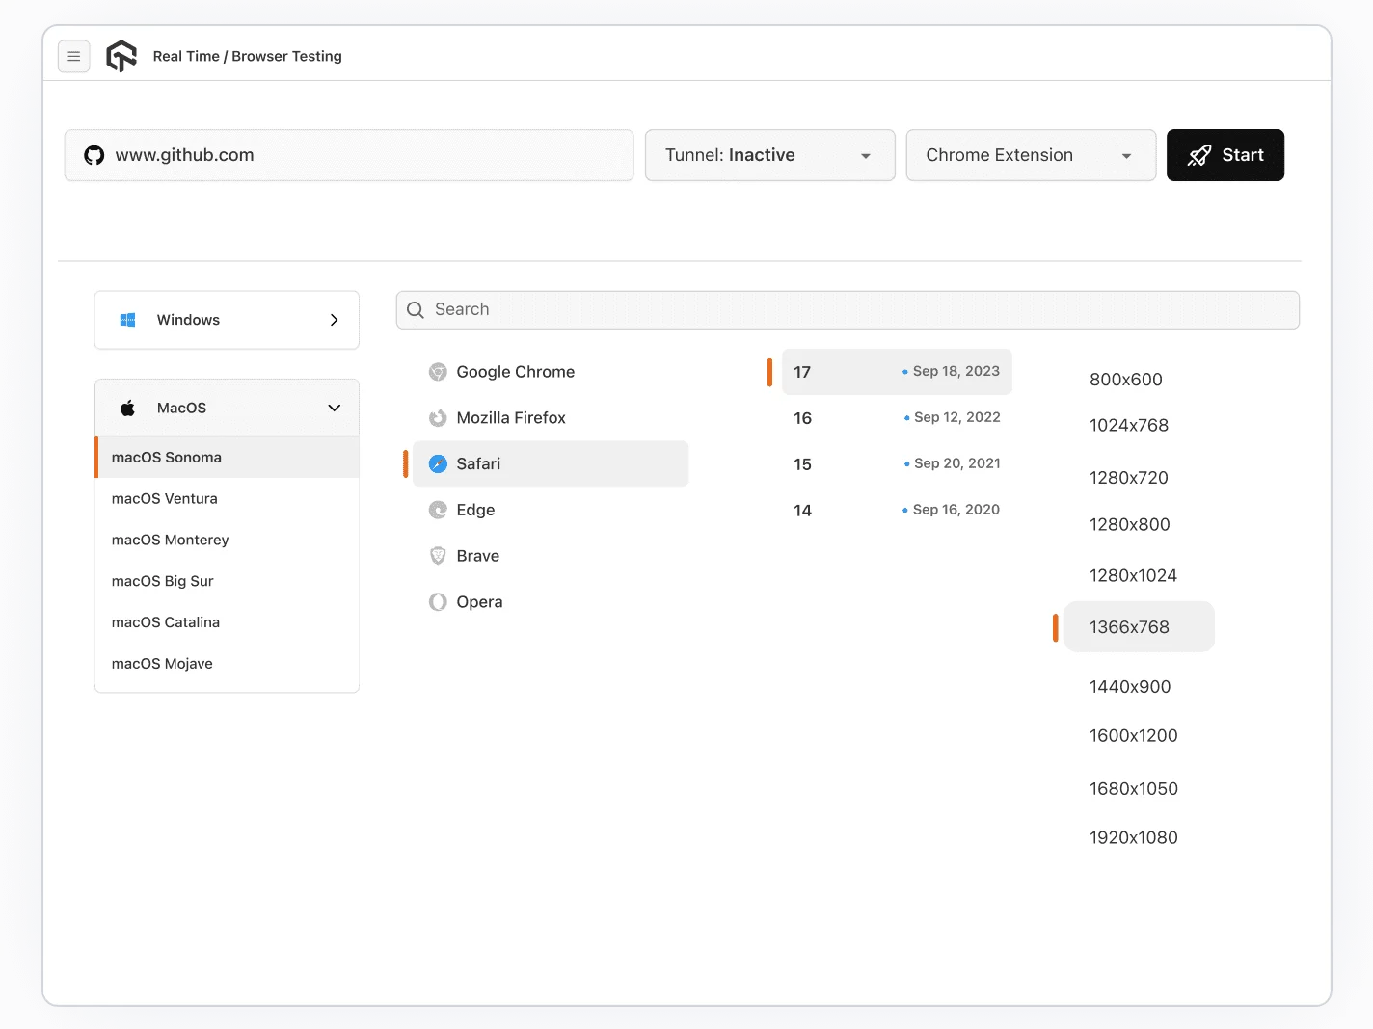Viewport: 1373px width, 1029px height.
Task: Pick the 1920x1080 resolution
Action: [x=1134, y=837]
